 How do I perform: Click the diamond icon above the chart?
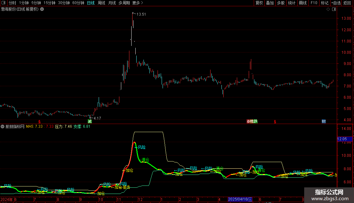[x=328, y=9]
